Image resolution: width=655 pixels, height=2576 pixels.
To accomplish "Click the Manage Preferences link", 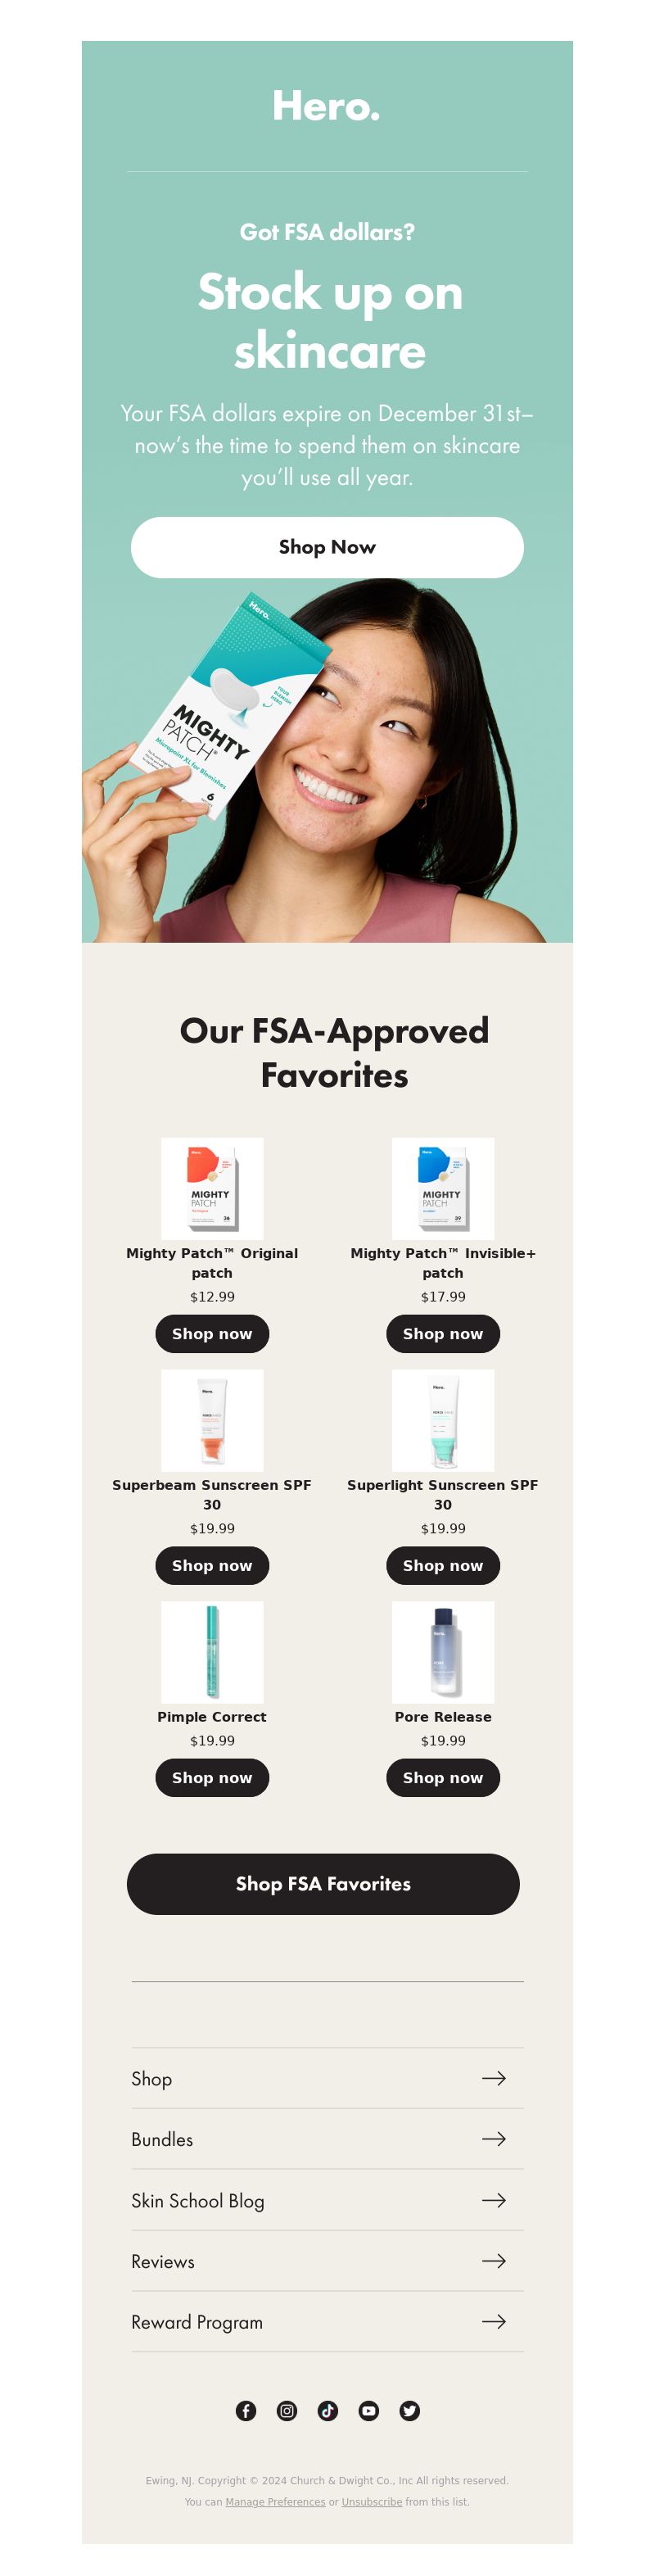I will pyautogui.click(x=275, y=2501).
